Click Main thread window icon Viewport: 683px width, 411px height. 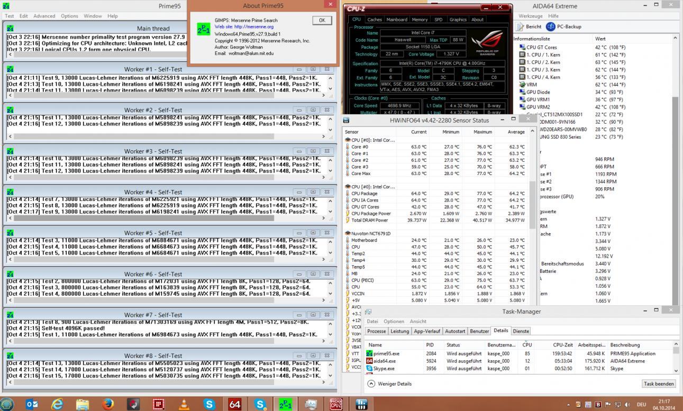pyautogui.click(x=10, y=28)
